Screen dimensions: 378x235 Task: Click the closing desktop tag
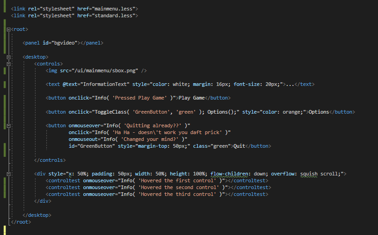tap(37, 215)
